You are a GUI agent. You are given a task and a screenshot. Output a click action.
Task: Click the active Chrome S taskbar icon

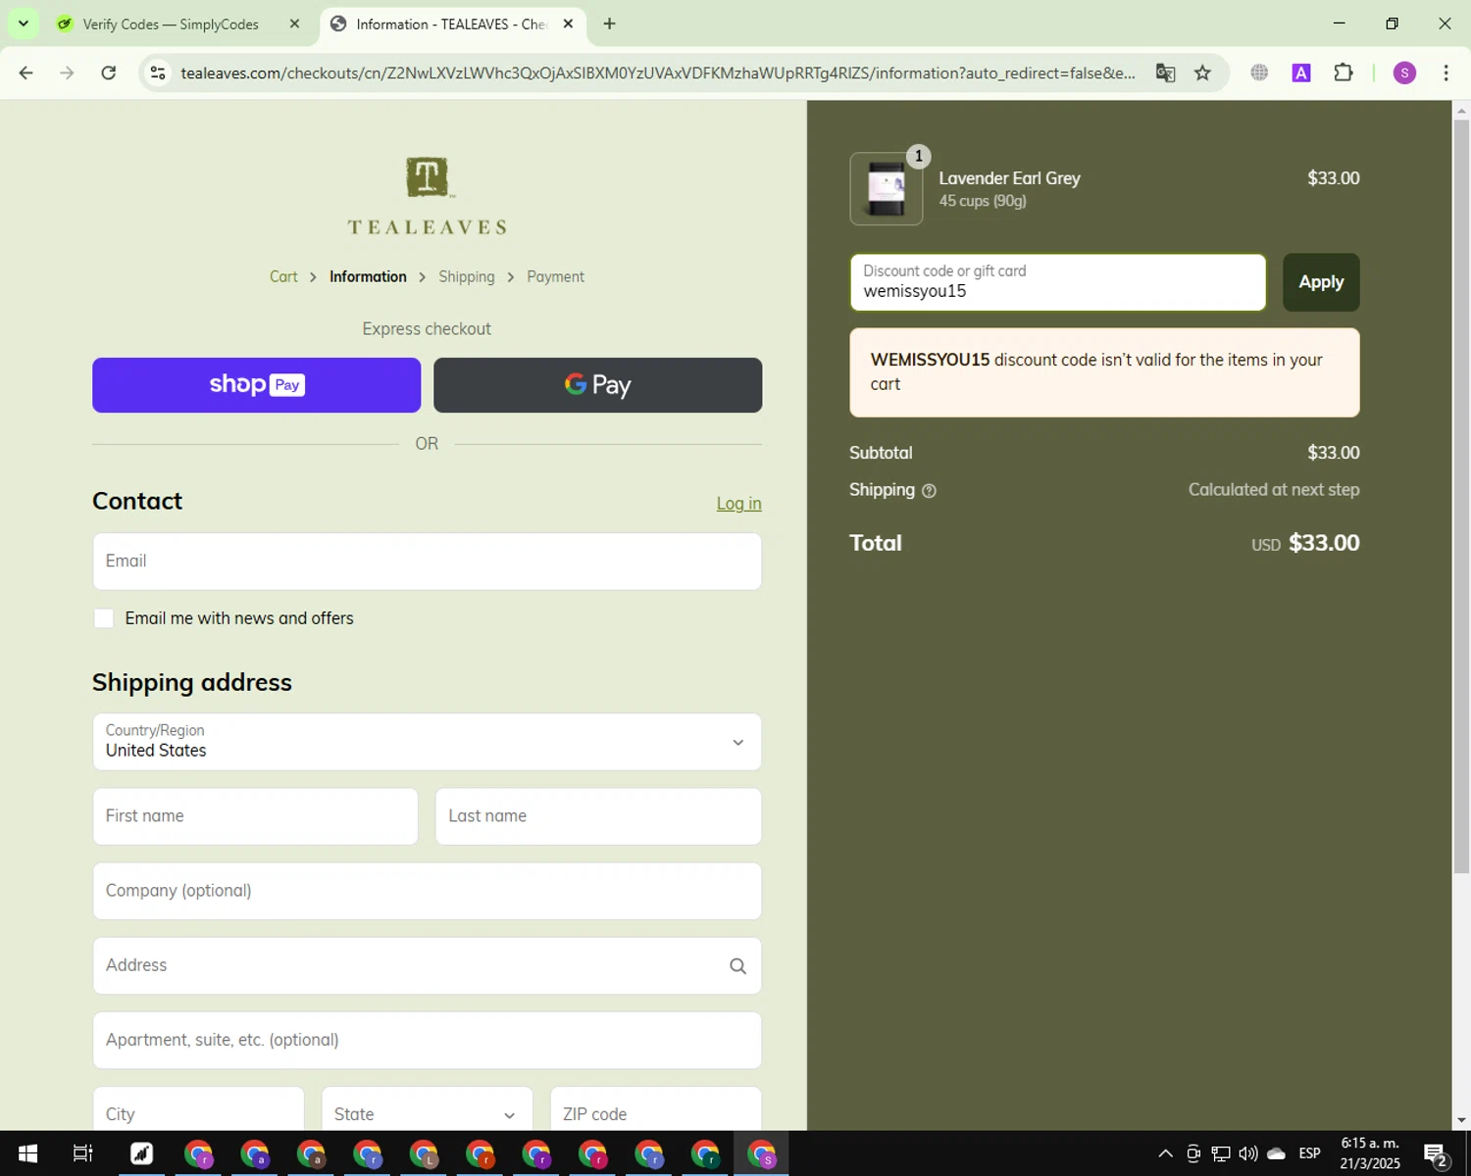[762, 1153]
